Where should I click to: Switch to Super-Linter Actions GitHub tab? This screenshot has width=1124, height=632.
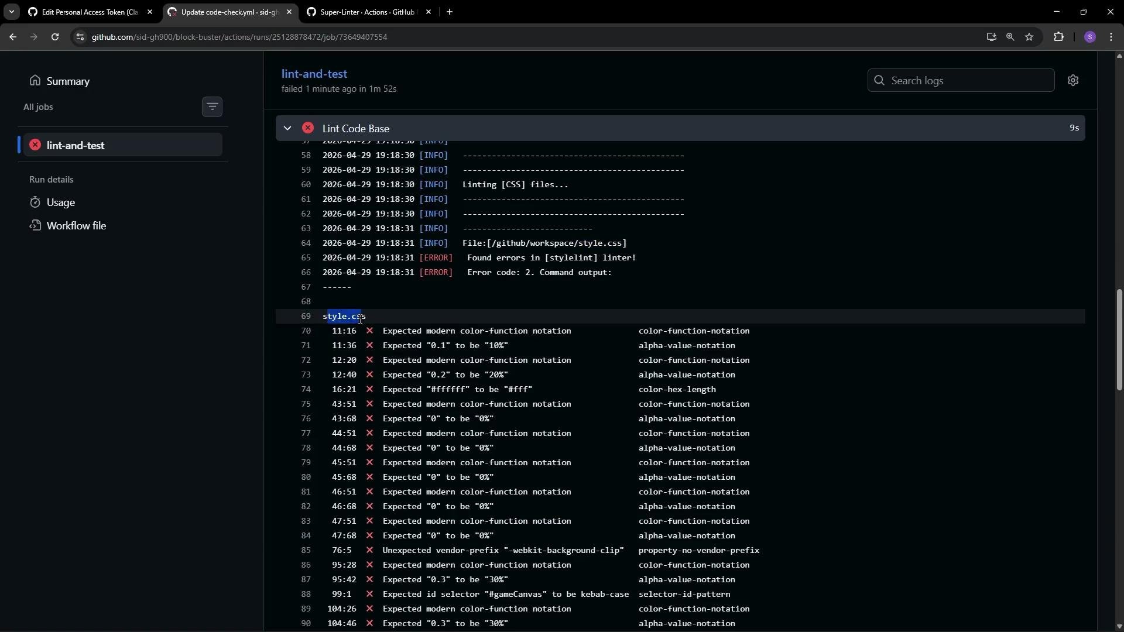pyautogui.click(x=369, y=12)
